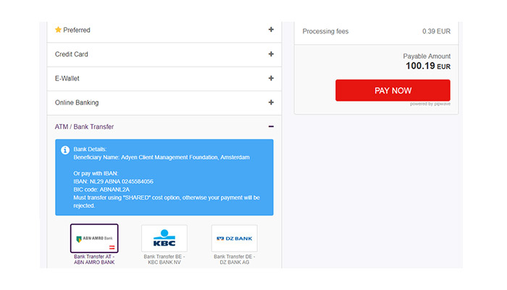Expand Credit Card using its plus icon

pyautogui.click(x=271, y=54)
